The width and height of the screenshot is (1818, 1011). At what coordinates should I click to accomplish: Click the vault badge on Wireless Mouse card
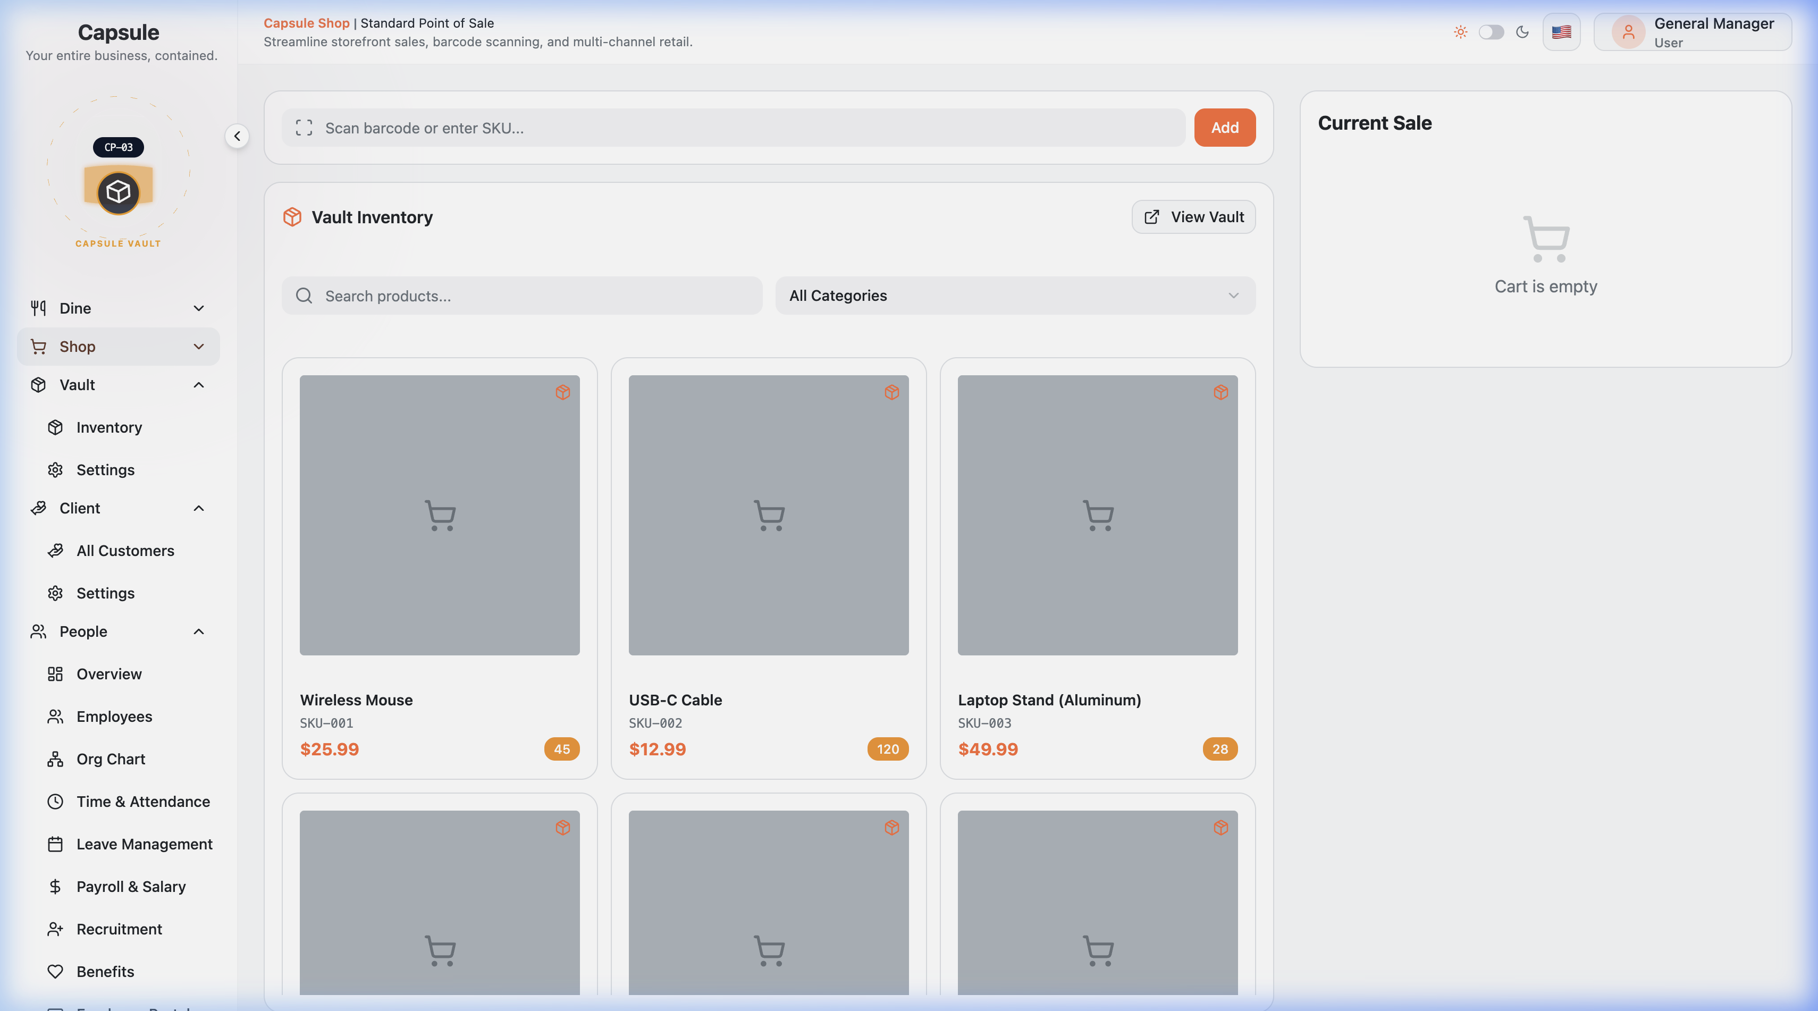coord(562,392)
